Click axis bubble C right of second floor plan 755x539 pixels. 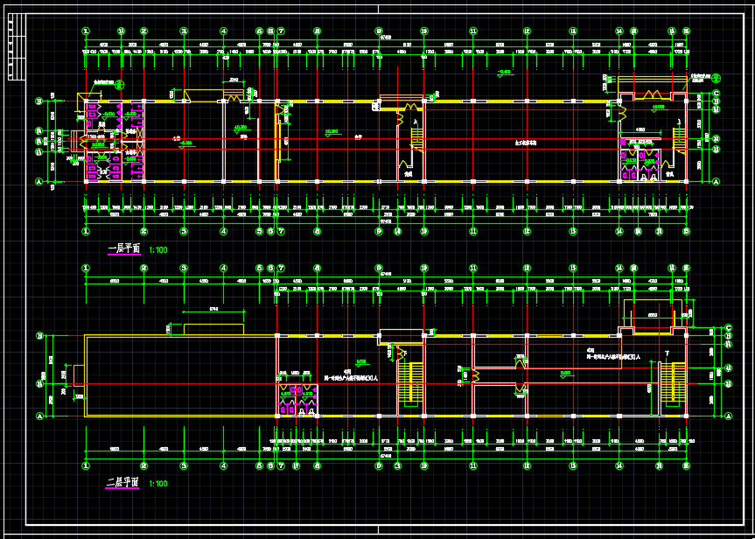point(728,328)
